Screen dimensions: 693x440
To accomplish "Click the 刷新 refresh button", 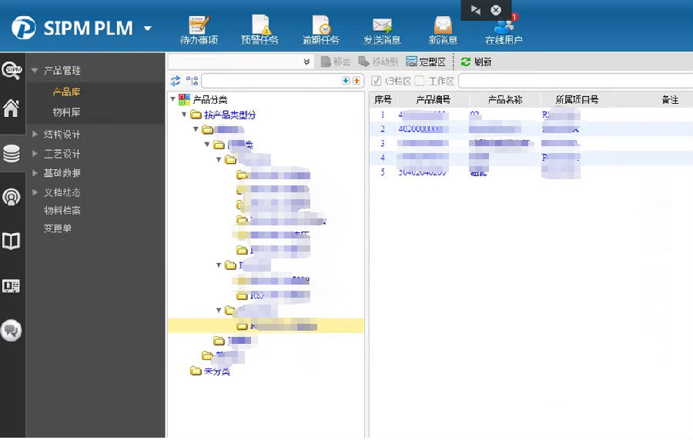I will click(477, 62).
